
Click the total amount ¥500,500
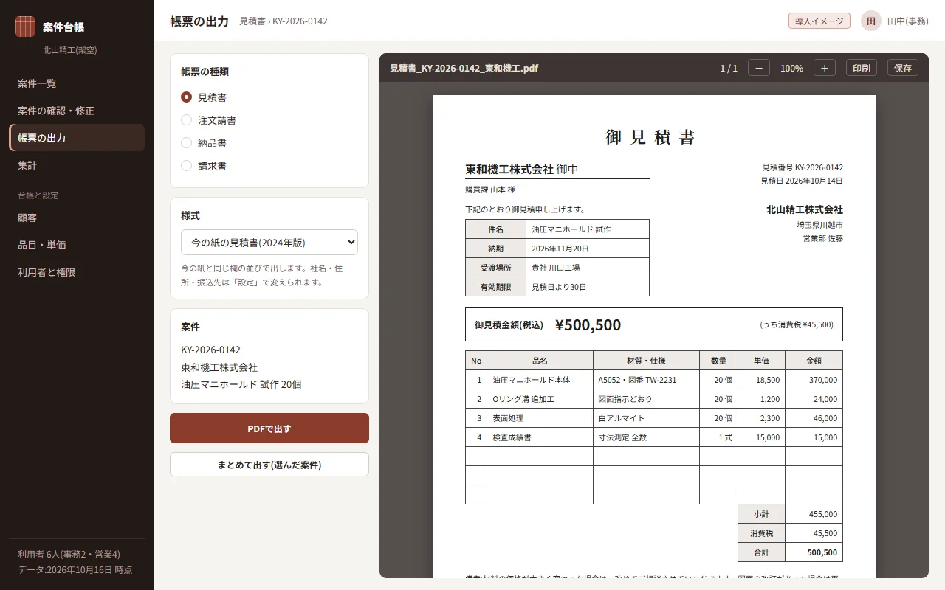tap(588, 324)
